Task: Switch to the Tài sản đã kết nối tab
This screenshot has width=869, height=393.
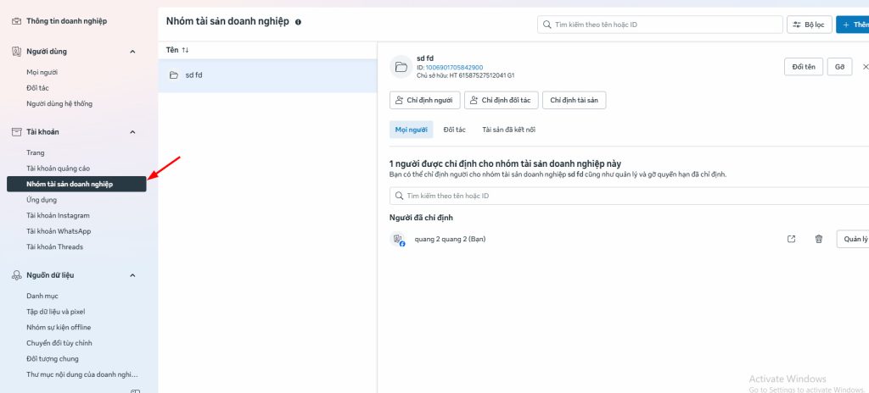Action: click(x=508, y=130)
